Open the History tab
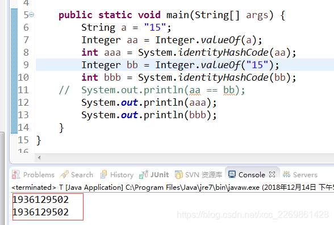 pos(117,175)
